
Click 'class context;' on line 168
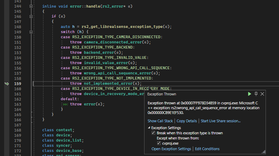point(58,130)
